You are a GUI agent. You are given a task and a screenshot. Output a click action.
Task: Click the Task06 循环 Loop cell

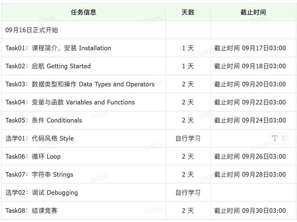83,157
